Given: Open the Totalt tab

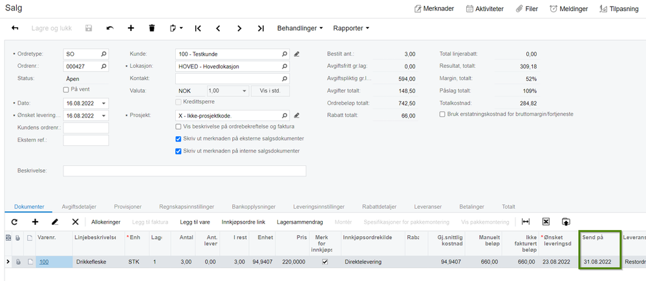Looking at the screenshot, I should point(508,207).
